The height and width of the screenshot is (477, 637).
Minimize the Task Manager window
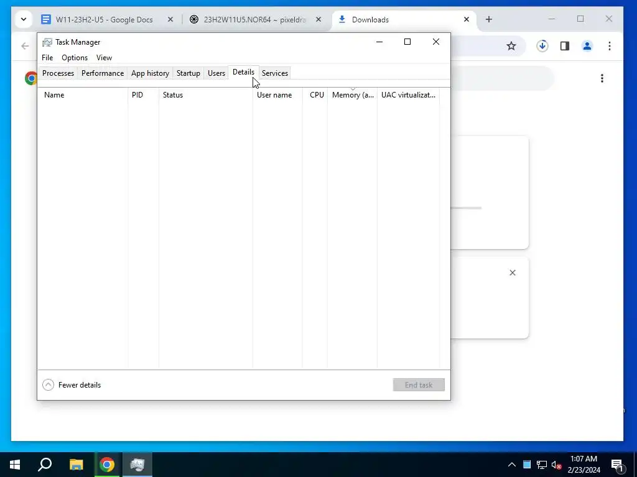[x=379, y=42]
